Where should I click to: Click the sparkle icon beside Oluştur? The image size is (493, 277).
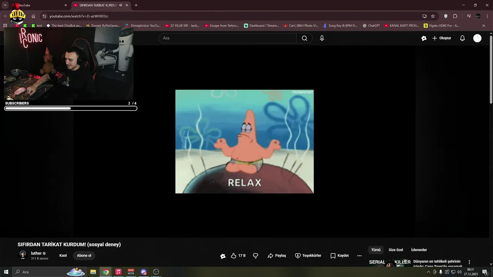click(x=424, y=38)
